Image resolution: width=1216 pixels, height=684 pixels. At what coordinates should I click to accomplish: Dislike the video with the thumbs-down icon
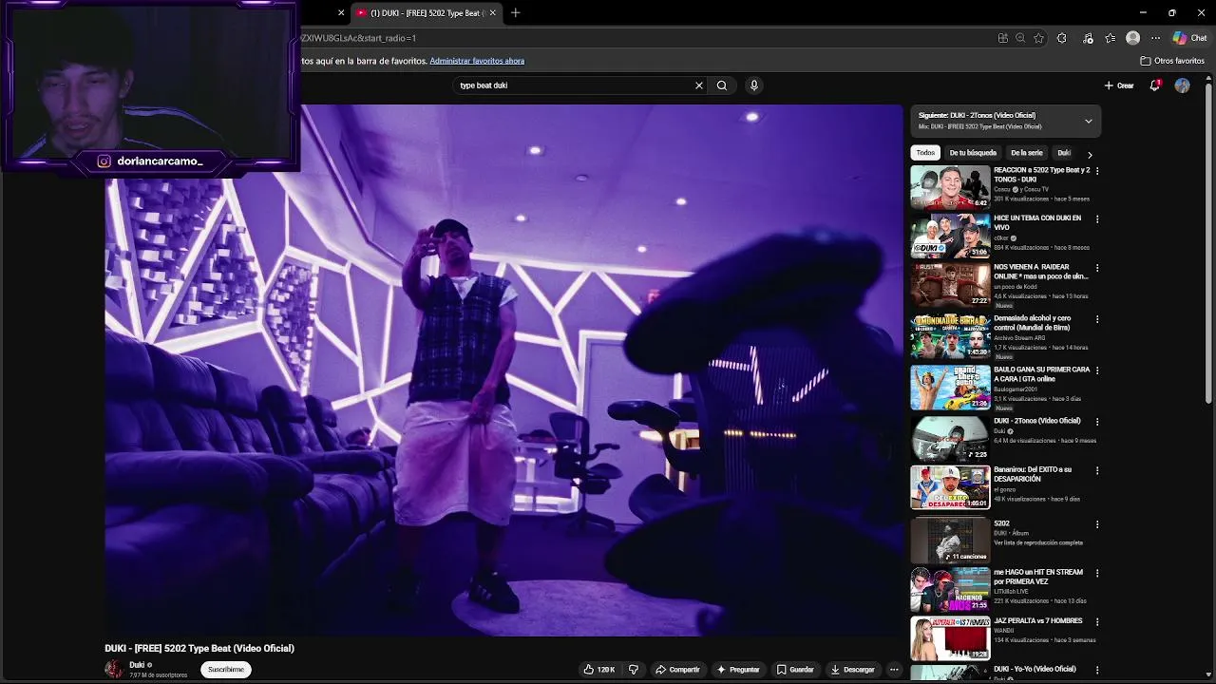click(634, 670)
